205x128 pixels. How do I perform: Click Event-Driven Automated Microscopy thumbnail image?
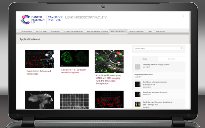tap(40, 59)
